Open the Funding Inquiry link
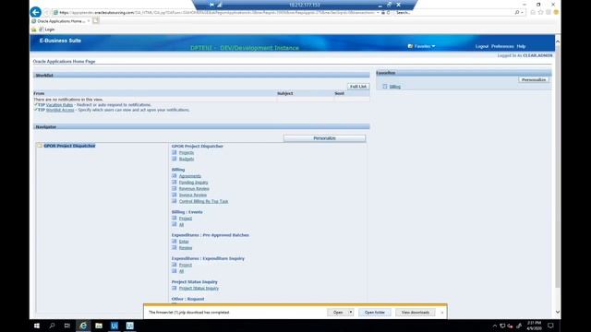 click(x=193, y=183)
